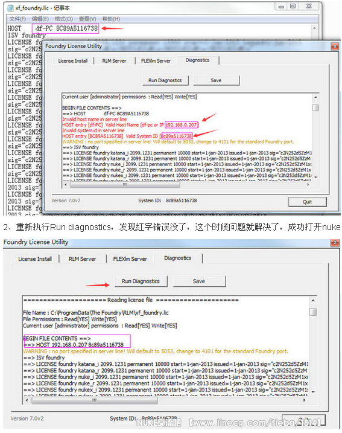The width and height of the screenshot is (342, 433).
Task: Open the 编辑(E) menu in Notepad
Action: click(x=40, y=19)
